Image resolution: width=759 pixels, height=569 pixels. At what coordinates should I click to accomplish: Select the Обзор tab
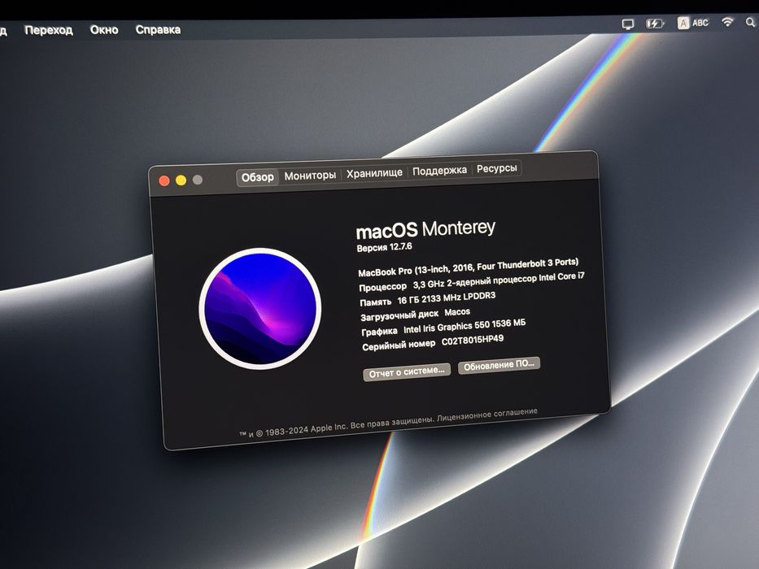[x=258, y=177]
